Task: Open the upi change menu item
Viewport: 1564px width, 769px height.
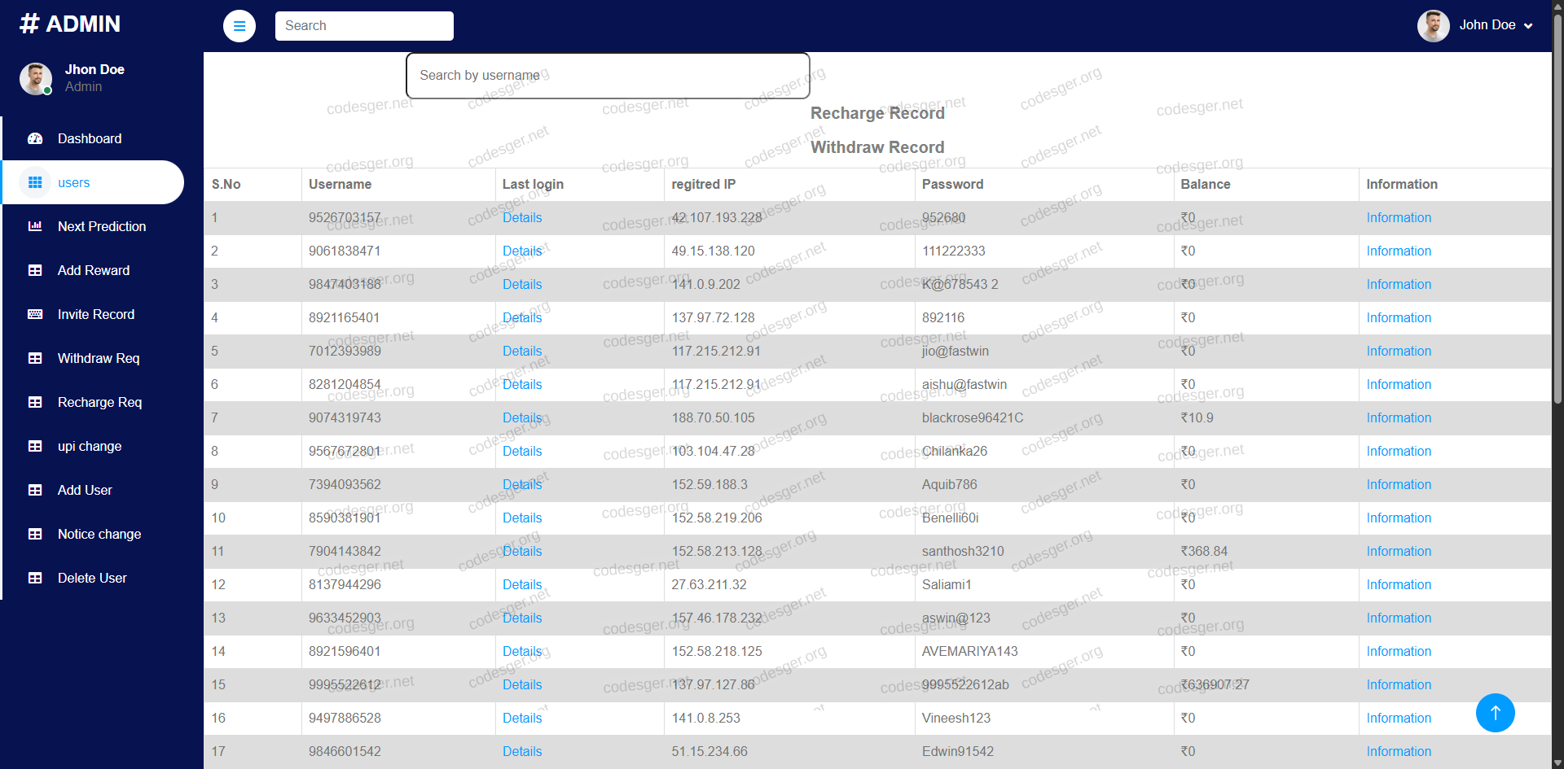Action: 90,446
